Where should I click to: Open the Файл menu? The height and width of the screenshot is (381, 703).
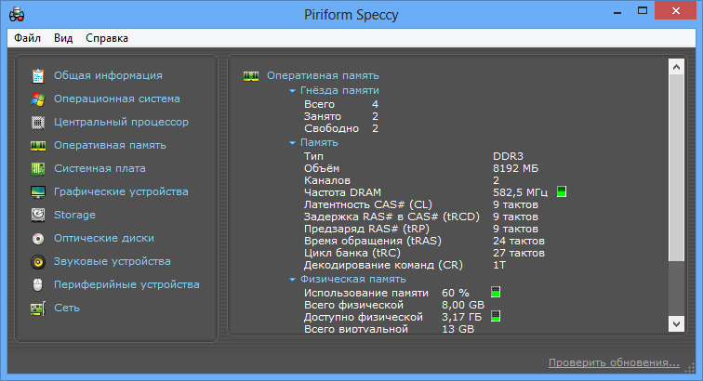pyautogui.click(x=27, y=38)
